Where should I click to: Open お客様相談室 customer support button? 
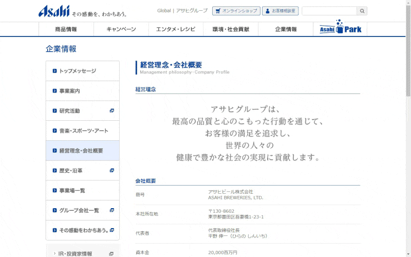280,11
